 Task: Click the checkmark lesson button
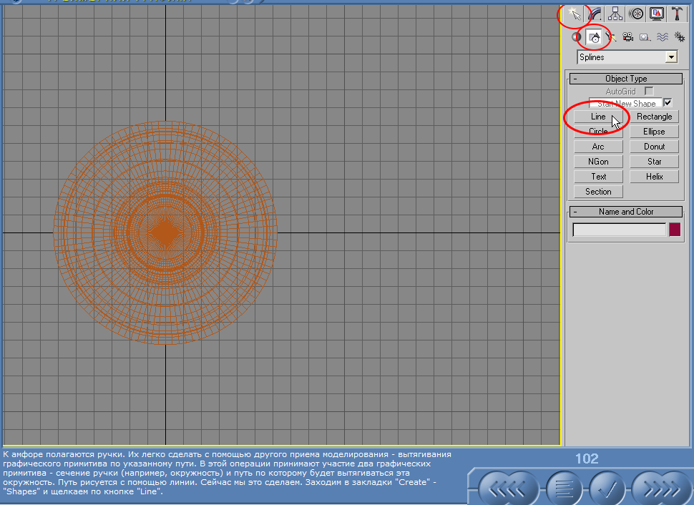pos(607,489)
